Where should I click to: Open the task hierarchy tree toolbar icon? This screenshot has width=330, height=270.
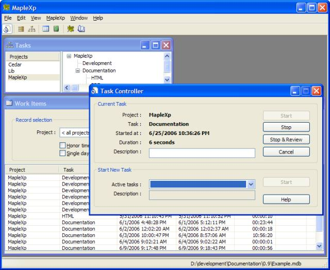[x=31, y=29]
